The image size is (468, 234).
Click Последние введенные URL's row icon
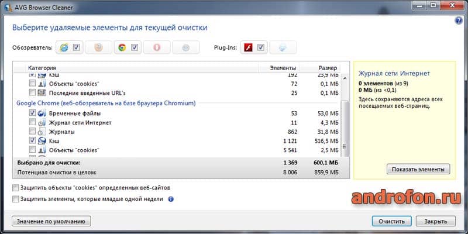(x=42, y=92)
